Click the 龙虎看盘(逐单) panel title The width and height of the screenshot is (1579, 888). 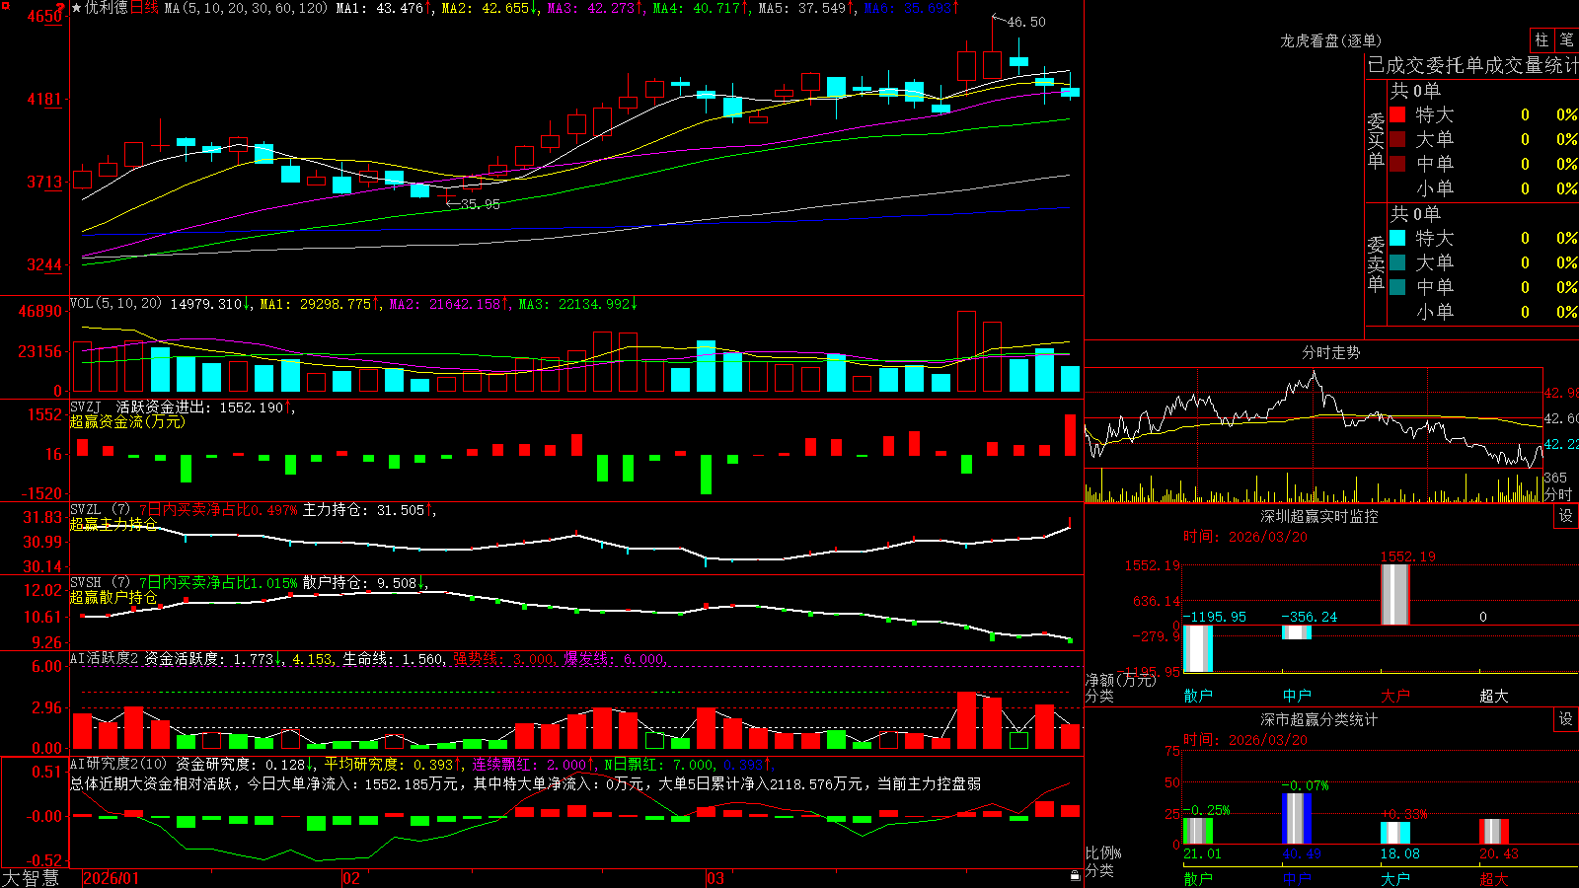point(1331,40)
